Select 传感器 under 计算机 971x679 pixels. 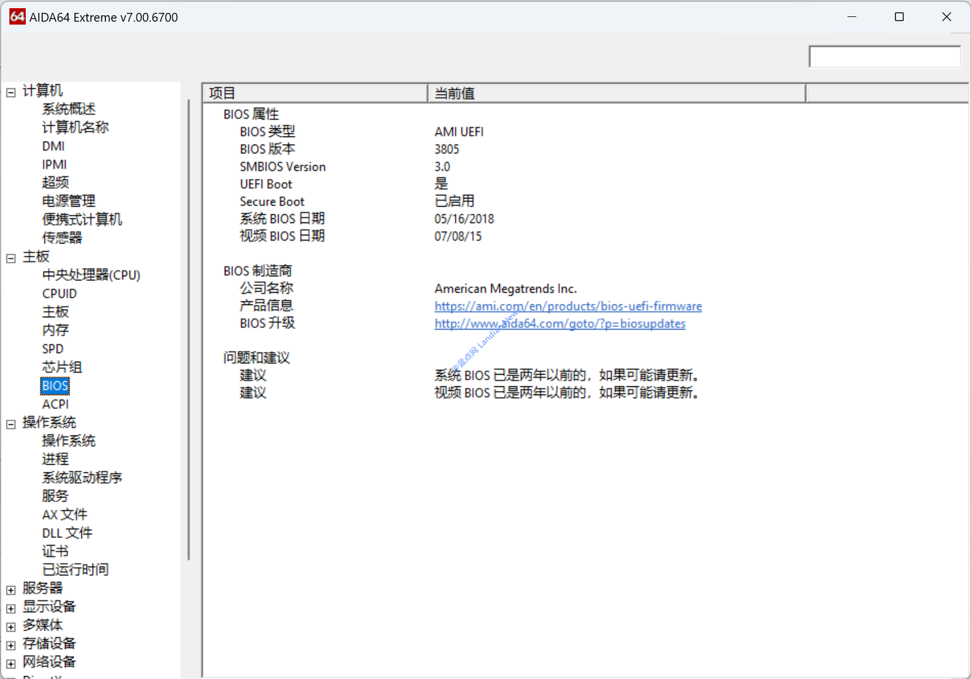[x=62, y=238]
